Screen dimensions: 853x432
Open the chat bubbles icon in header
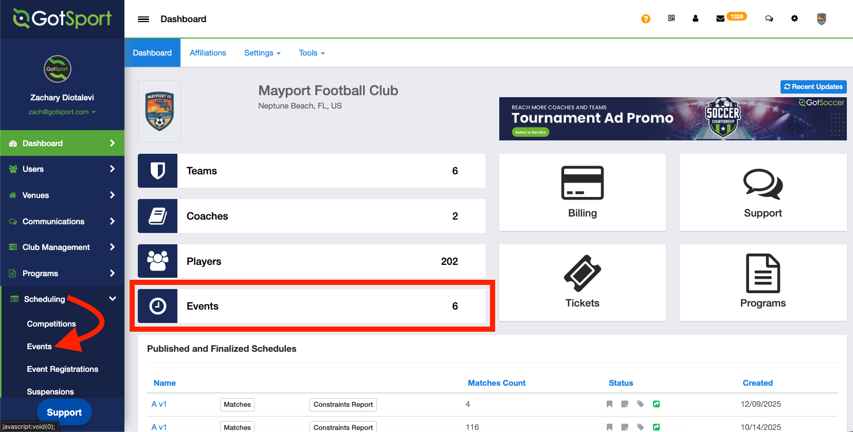(769, 19)
